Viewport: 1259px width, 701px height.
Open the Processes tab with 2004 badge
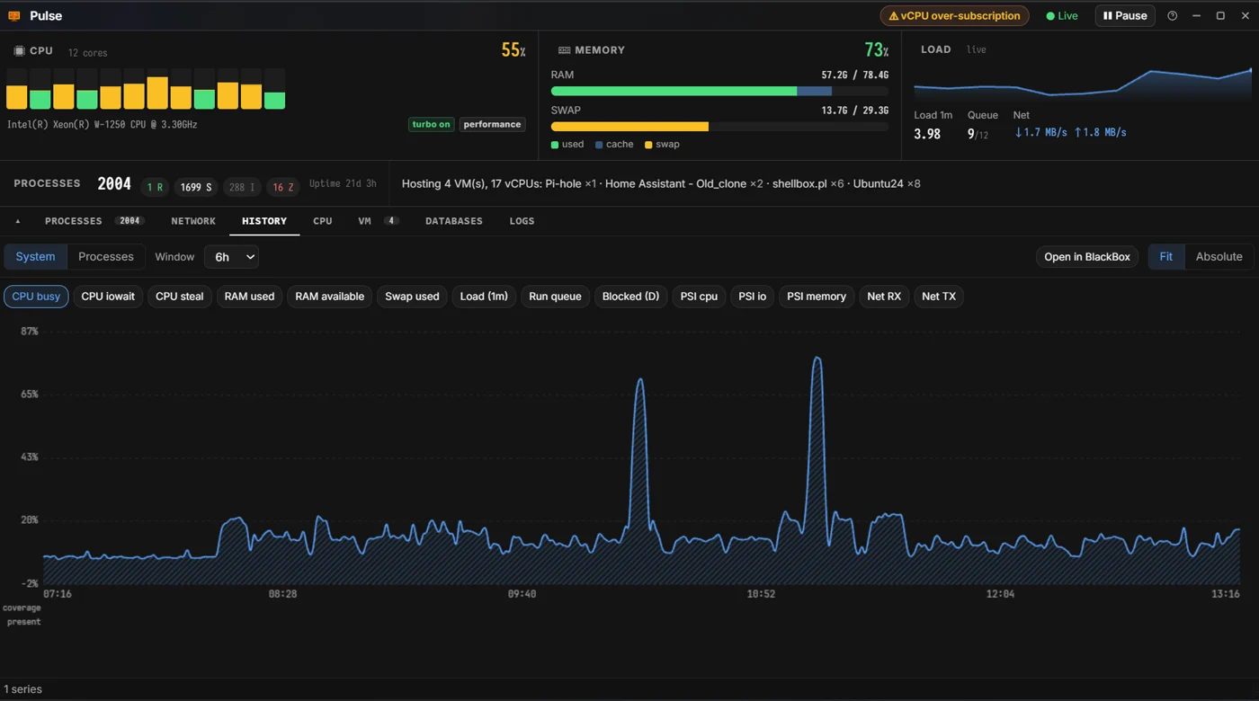[x=94, y=221]
